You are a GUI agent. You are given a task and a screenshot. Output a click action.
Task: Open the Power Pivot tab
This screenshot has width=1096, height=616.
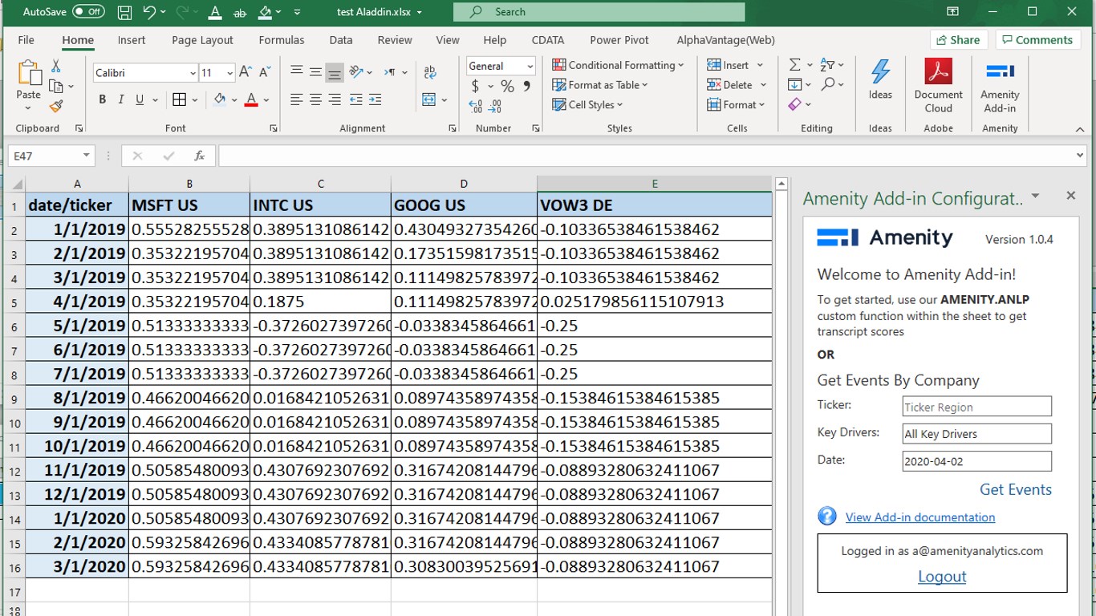pos(619,40)
